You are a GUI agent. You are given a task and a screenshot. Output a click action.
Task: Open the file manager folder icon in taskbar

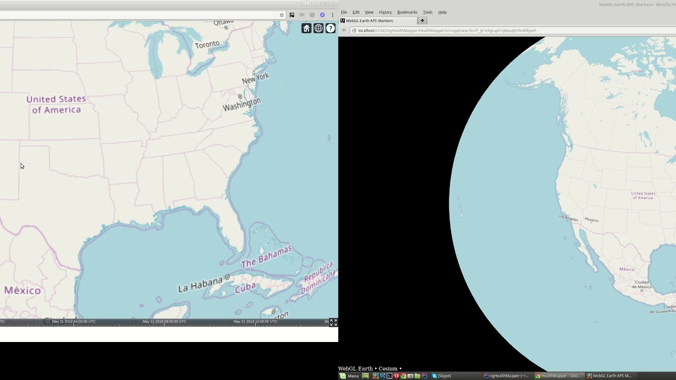[x=417, y=376]
